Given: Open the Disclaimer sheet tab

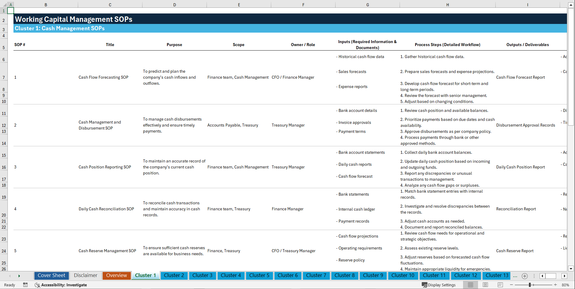Looking at the screenshot, I should pyautogui.click(x=85, y=275).
